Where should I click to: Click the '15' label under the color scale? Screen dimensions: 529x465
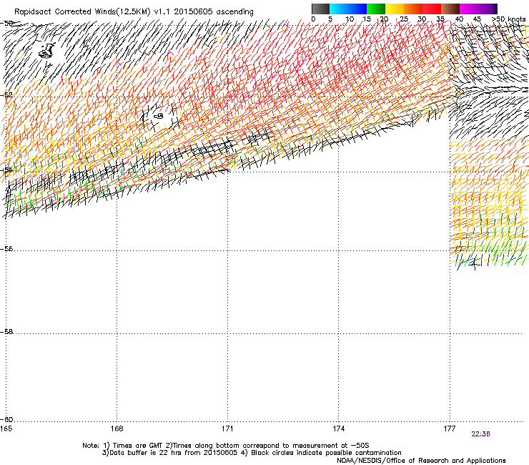(x=367, y=19)
